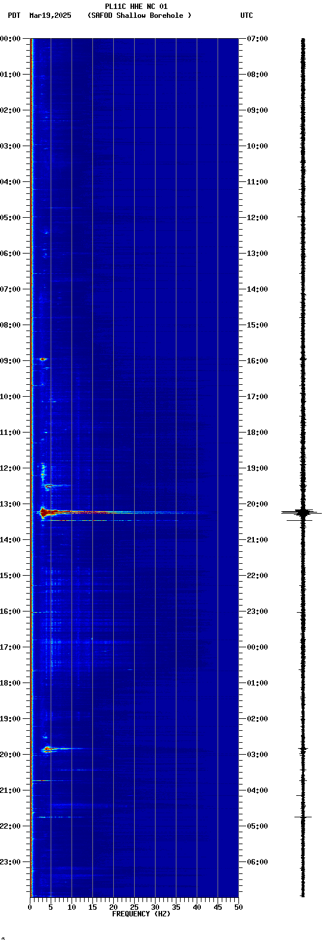Click the PDT time label 20:00

10,755
